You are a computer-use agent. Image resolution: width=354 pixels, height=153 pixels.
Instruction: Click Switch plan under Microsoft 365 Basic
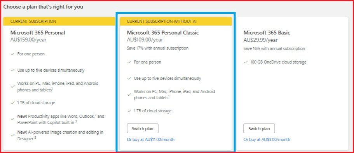(259, 129)
